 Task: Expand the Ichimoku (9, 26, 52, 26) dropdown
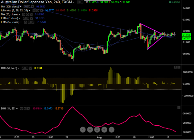click(x=30, y=11)
